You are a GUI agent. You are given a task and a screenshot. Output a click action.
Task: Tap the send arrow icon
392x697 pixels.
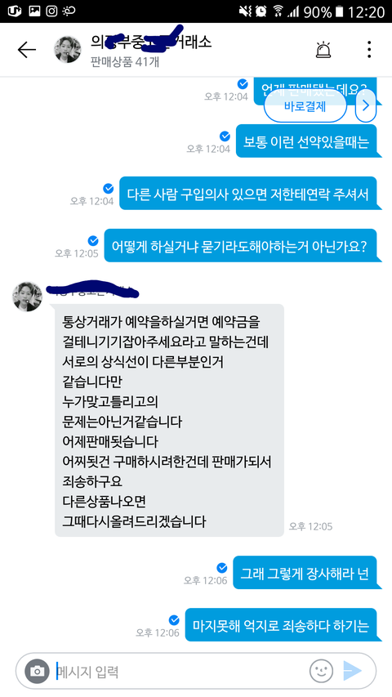coord(353,671)
